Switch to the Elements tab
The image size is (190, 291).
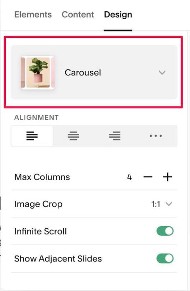pyautogui.click(x=33, y=15)
